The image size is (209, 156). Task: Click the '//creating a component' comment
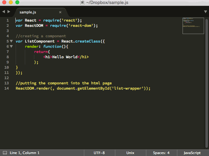(x=41, y=36)
